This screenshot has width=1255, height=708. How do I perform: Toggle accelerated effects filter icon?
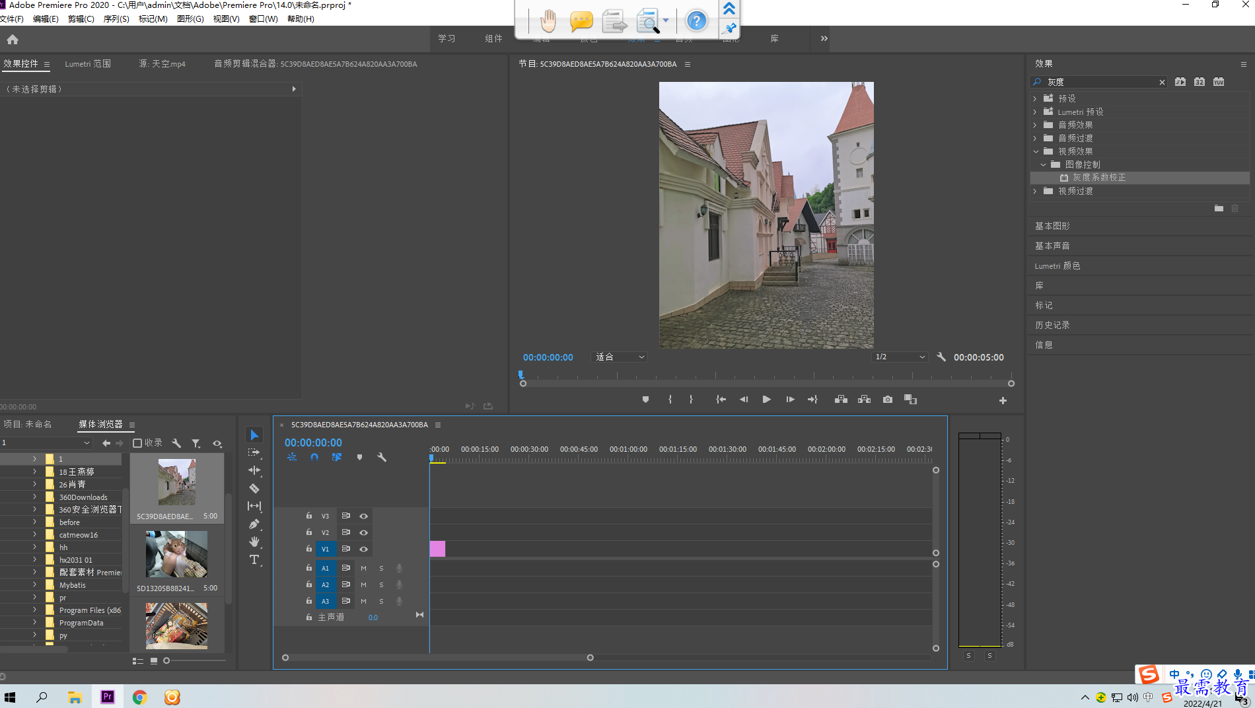(1180, 82)
